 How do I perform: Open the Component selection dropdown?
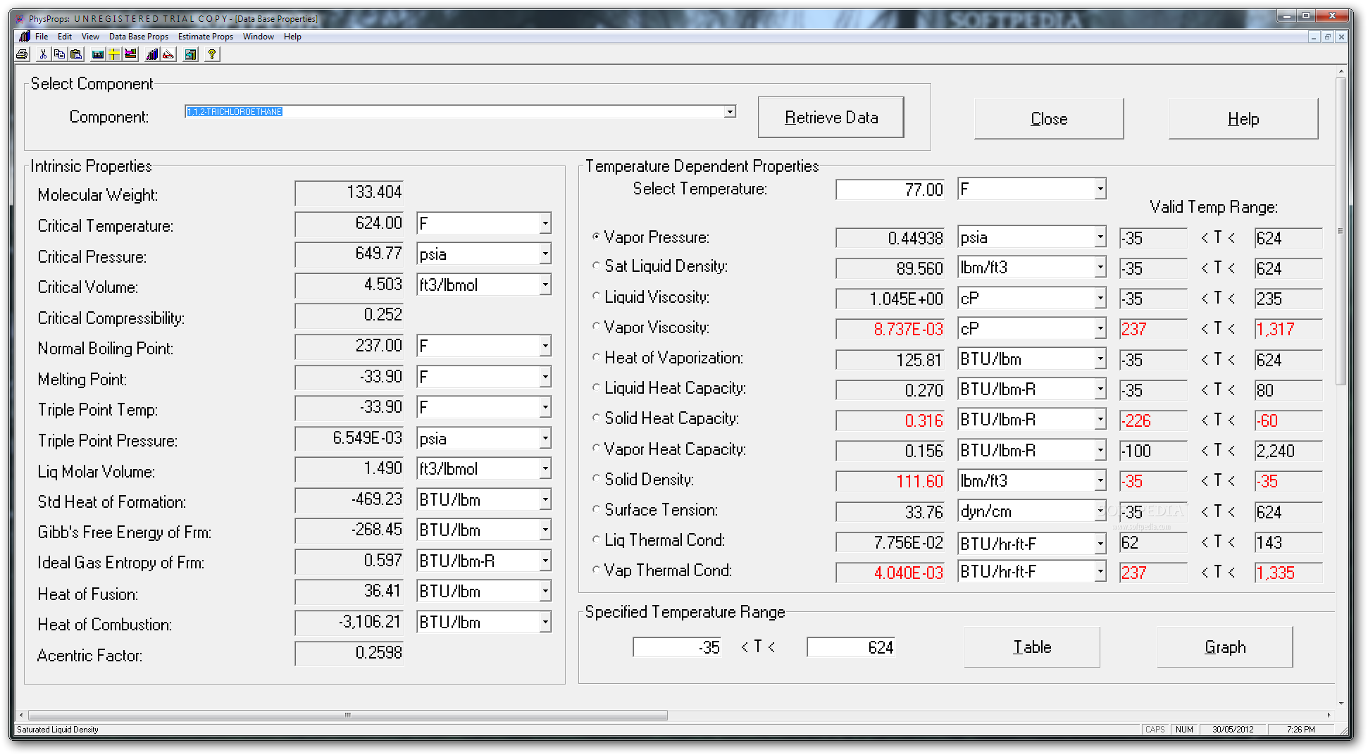(730, 111)
